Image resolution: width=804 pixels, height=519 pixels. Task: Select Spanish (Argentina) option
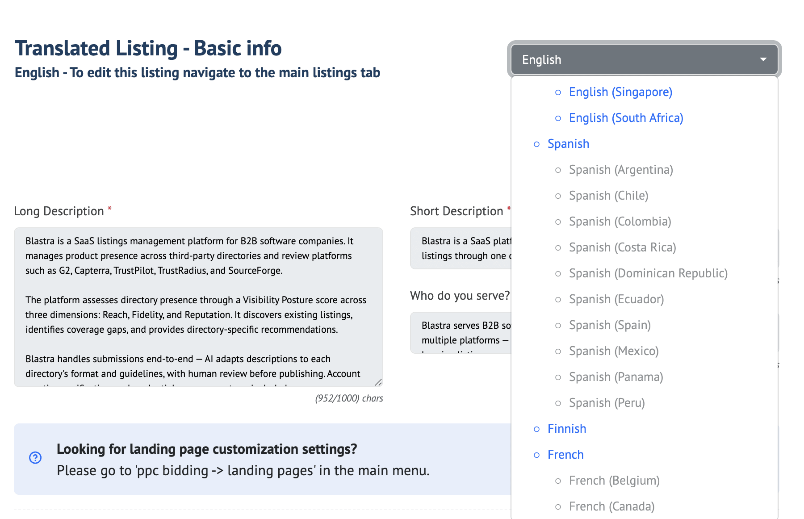pos(620,170)
